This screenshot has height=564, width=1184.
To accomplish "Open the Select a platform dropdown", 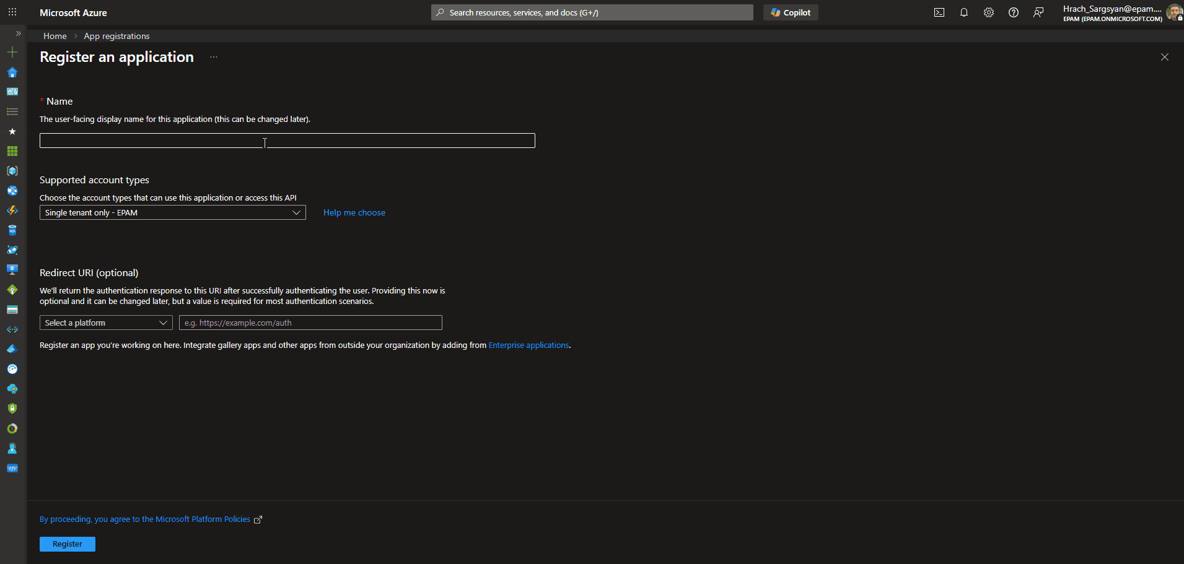I will (x=105, y=323).
